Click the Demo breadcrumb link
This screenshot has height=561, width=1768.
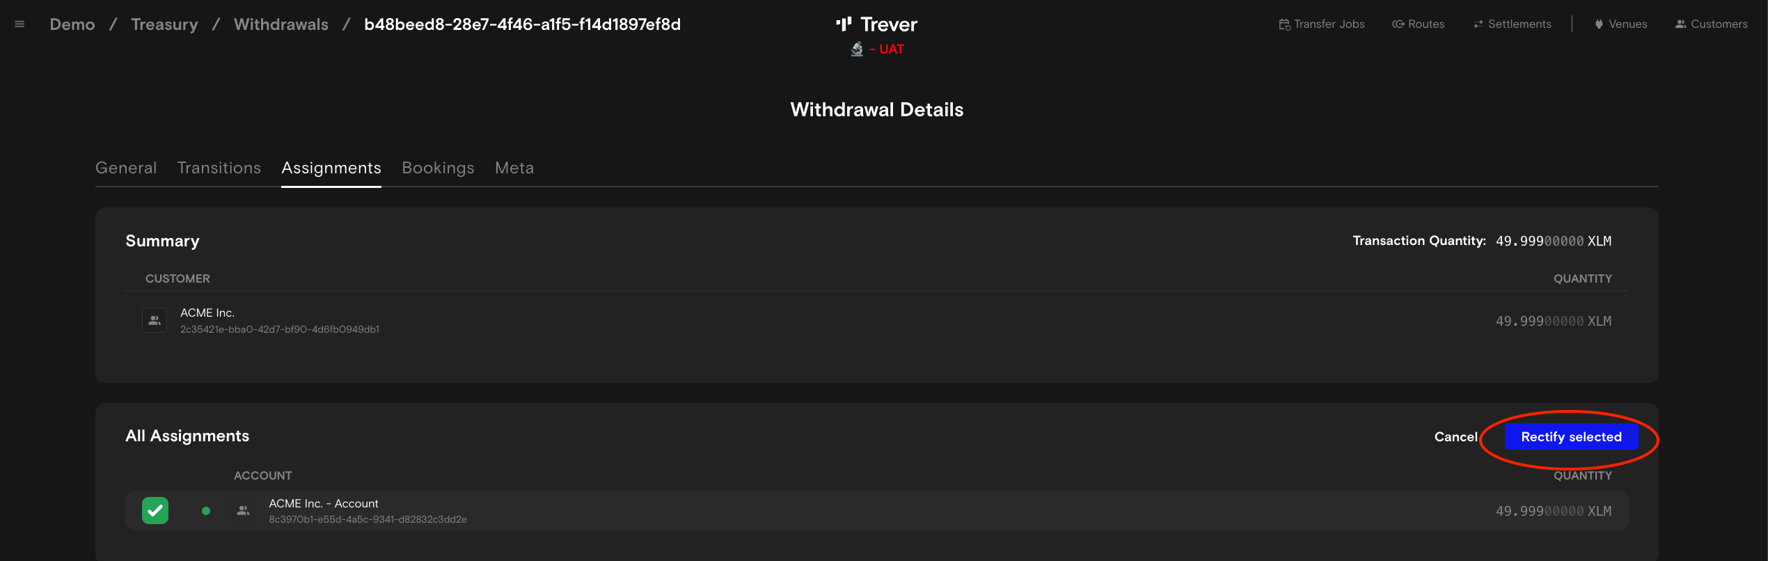point(72,24)
